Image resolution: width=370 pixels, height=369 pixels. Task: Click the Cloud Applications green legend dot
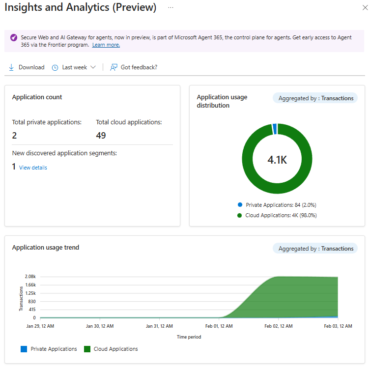[x=240, y=215]
